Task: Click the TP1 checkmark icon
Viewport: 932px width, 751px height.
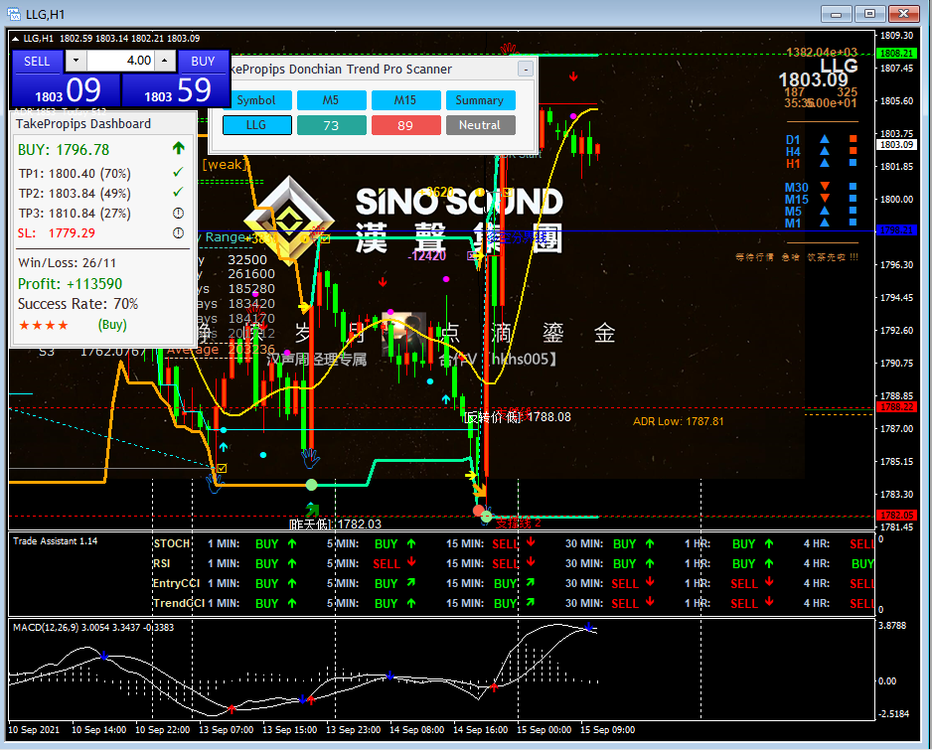Action: click(x=178, y=172)
